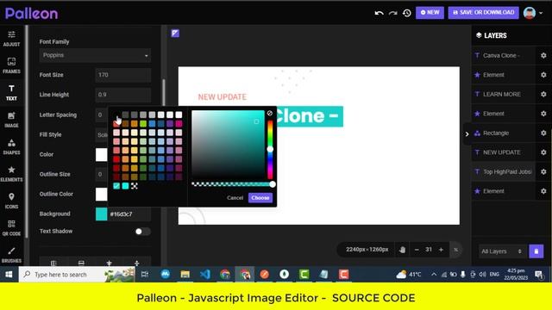This screenshot has height=310, width=552.
Task: Click the text Color swatch
Action: pos(102,155)
